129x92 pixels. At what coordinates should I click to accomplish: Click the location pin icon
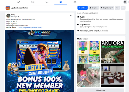[78, 31]
